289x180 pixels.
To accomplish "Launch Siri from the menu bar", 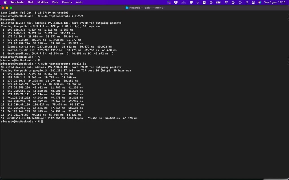I will point(260,2).
